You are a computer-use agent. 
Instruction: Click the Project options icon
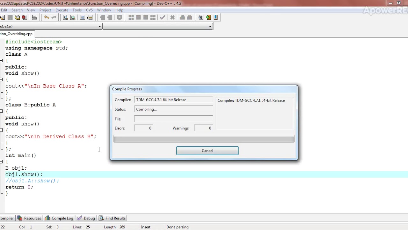click(x=120, y=17)
